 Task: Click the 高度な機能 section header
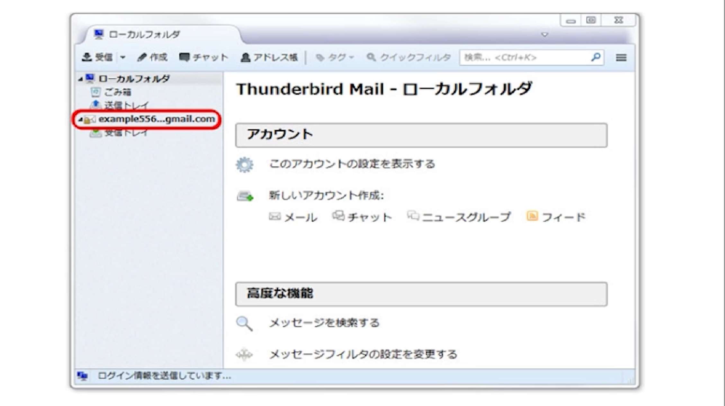(421, 294)
